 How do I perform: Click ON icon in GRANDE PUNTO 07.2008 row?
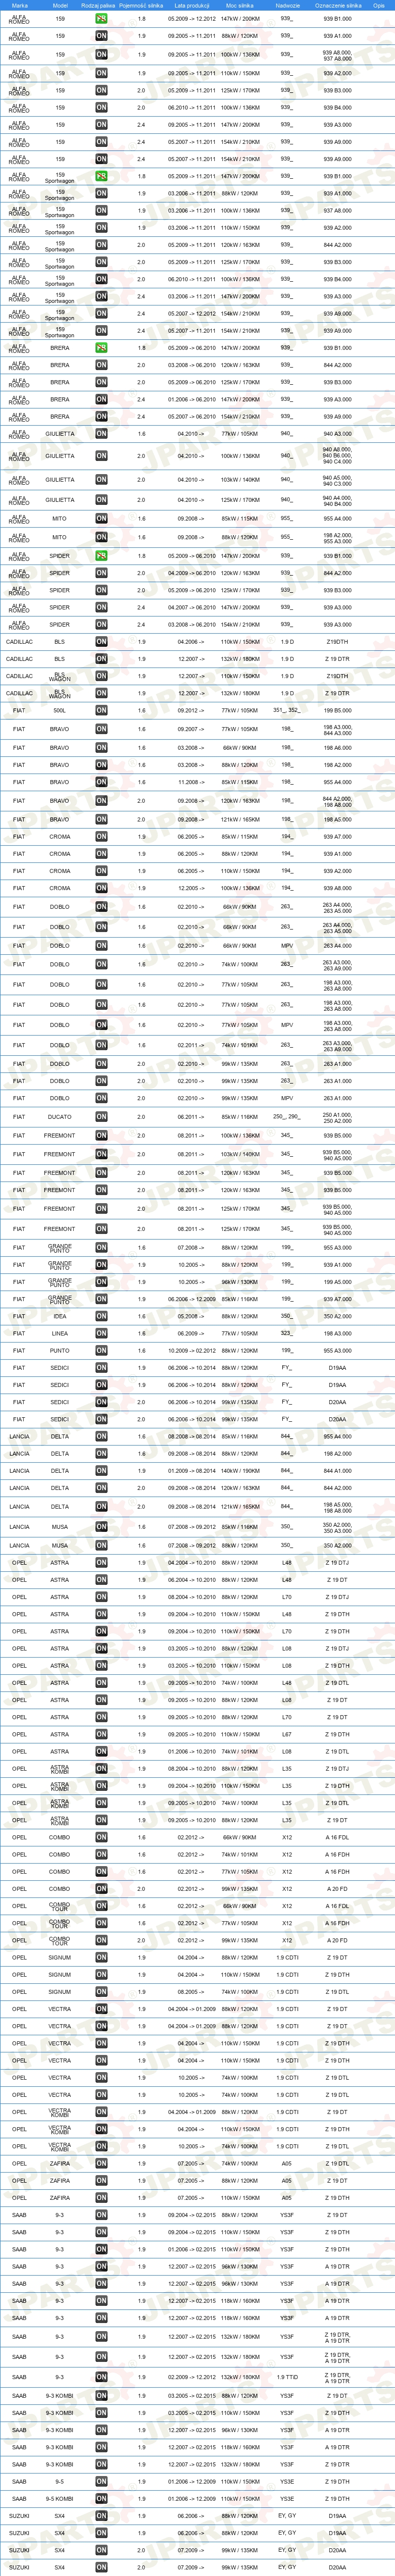click(x=101, y=1247)
